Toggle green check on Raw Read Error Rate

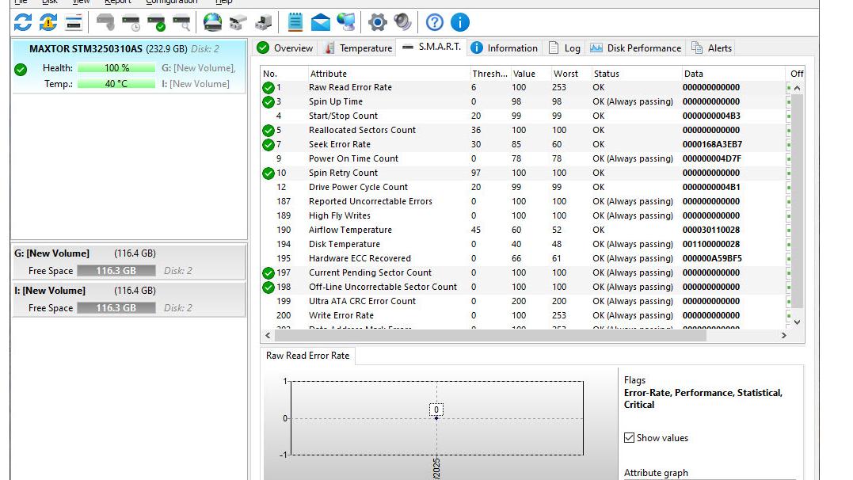(268, 88)
